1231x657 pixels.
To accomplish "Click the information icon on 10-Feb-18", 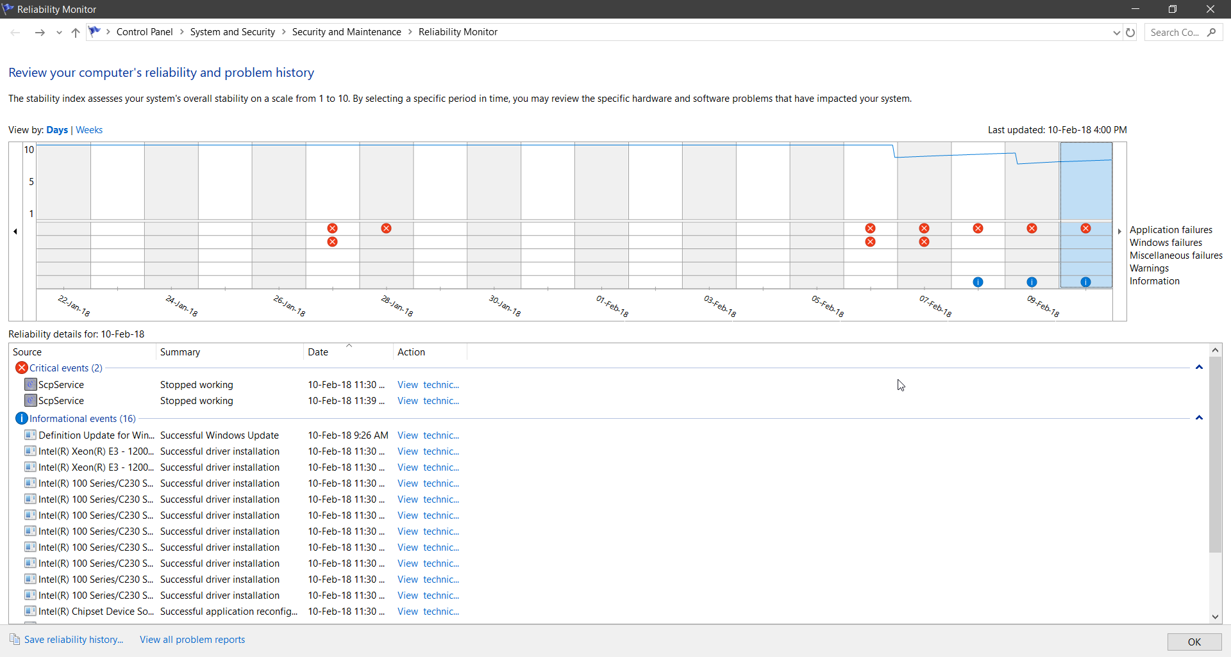I will pos(1085,282).
